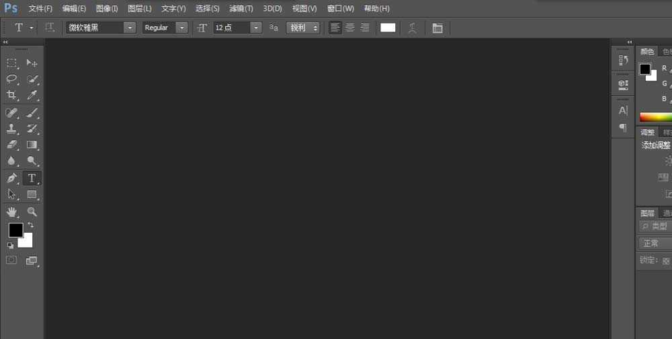Screen dimensions: 672x339
Task: Select the Pen tool
Action: pyautogui.click(x=12, y=178)
